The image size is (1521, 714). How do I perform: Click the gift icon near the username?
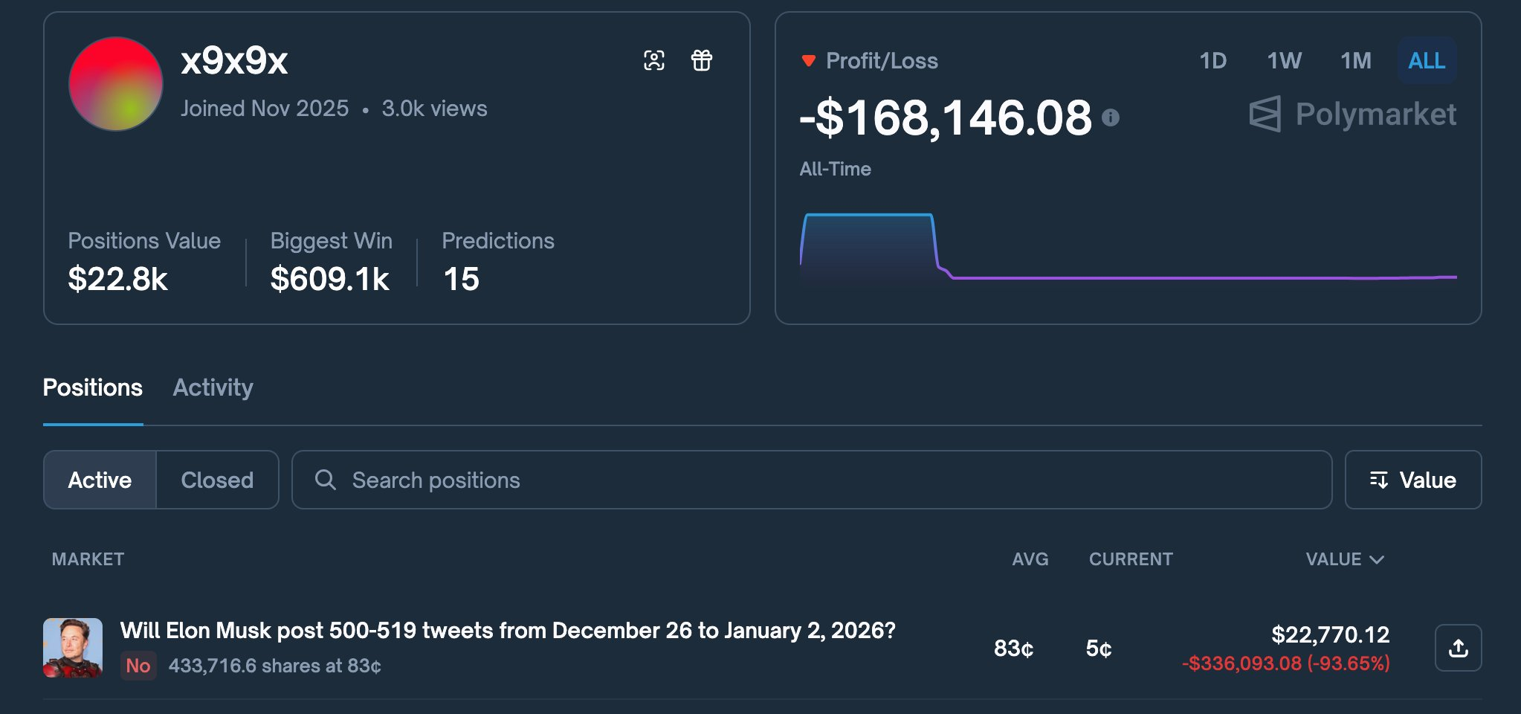701,60
